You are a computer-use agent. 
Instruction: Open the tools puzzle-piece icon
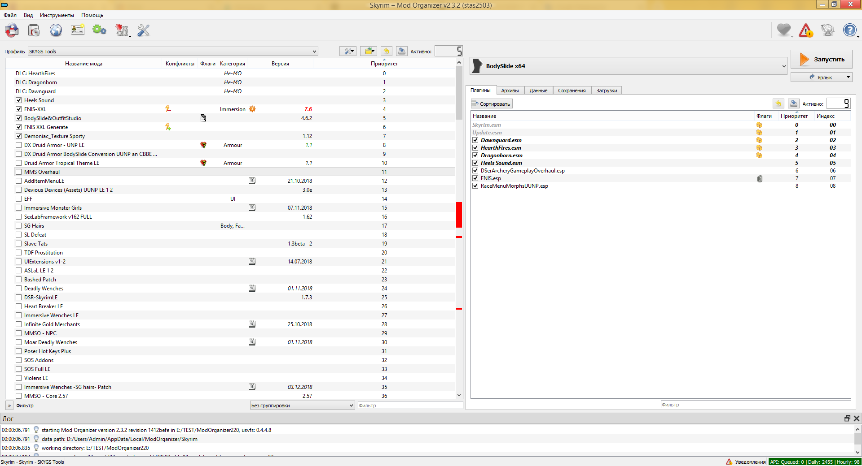[x=122, y=30]
